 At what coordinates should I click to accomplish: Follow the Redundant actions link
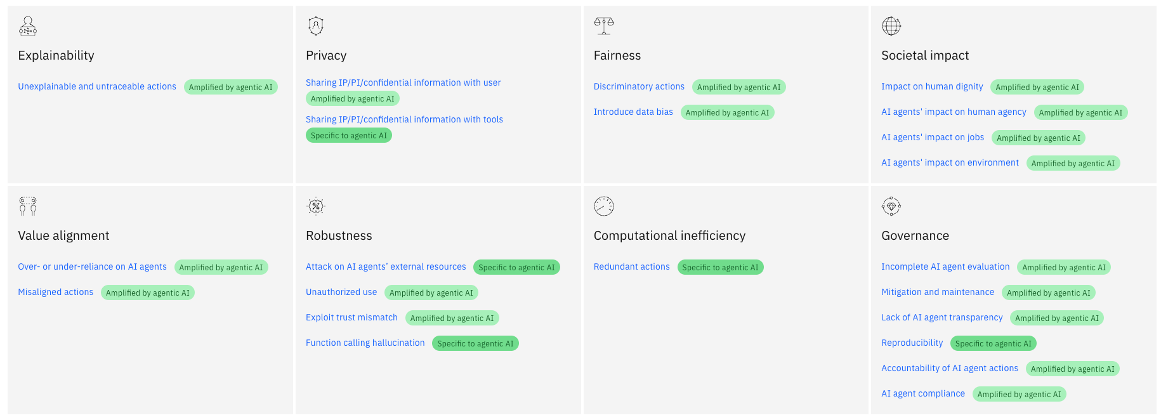click(631, 267)
